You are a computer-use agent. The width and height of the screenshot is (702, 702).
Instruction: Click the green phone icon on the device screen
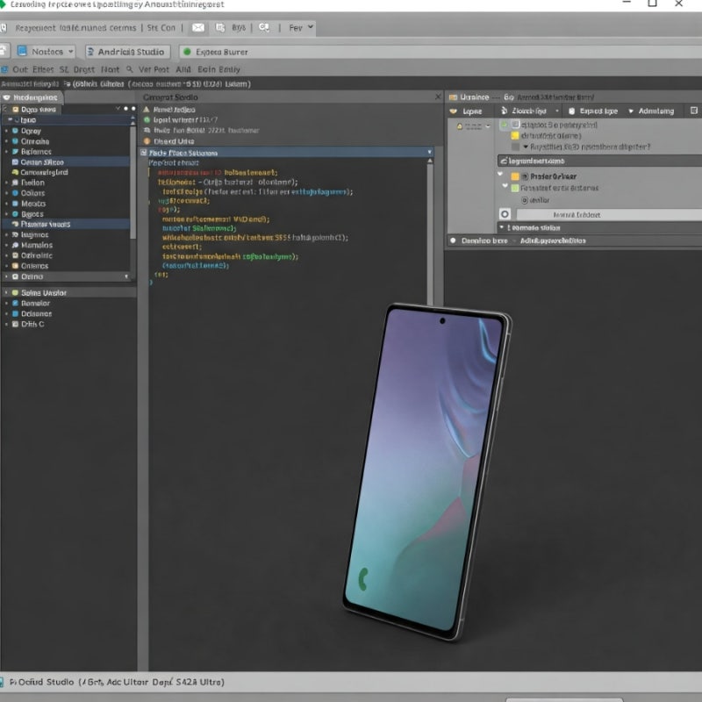point(363,579)
